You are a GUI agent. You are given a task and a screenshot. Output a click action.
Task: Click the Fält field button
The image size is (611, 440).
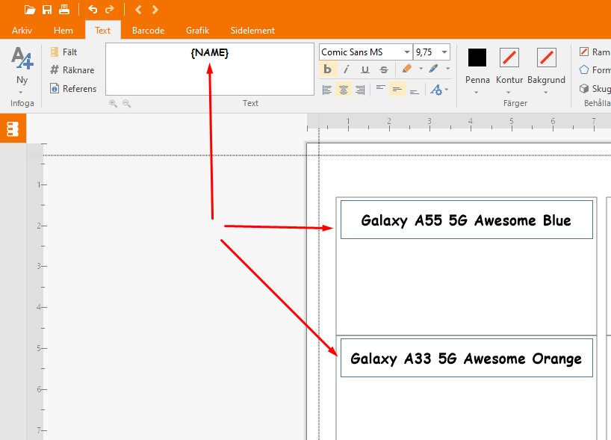point(63,52)
